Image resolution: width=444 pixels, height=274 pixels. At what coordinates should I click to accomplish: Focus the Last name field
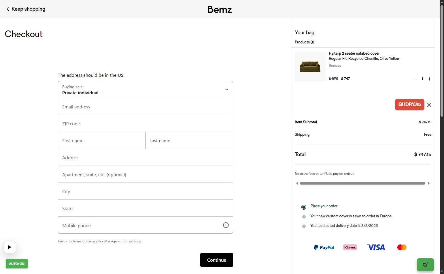coord(189,141)
